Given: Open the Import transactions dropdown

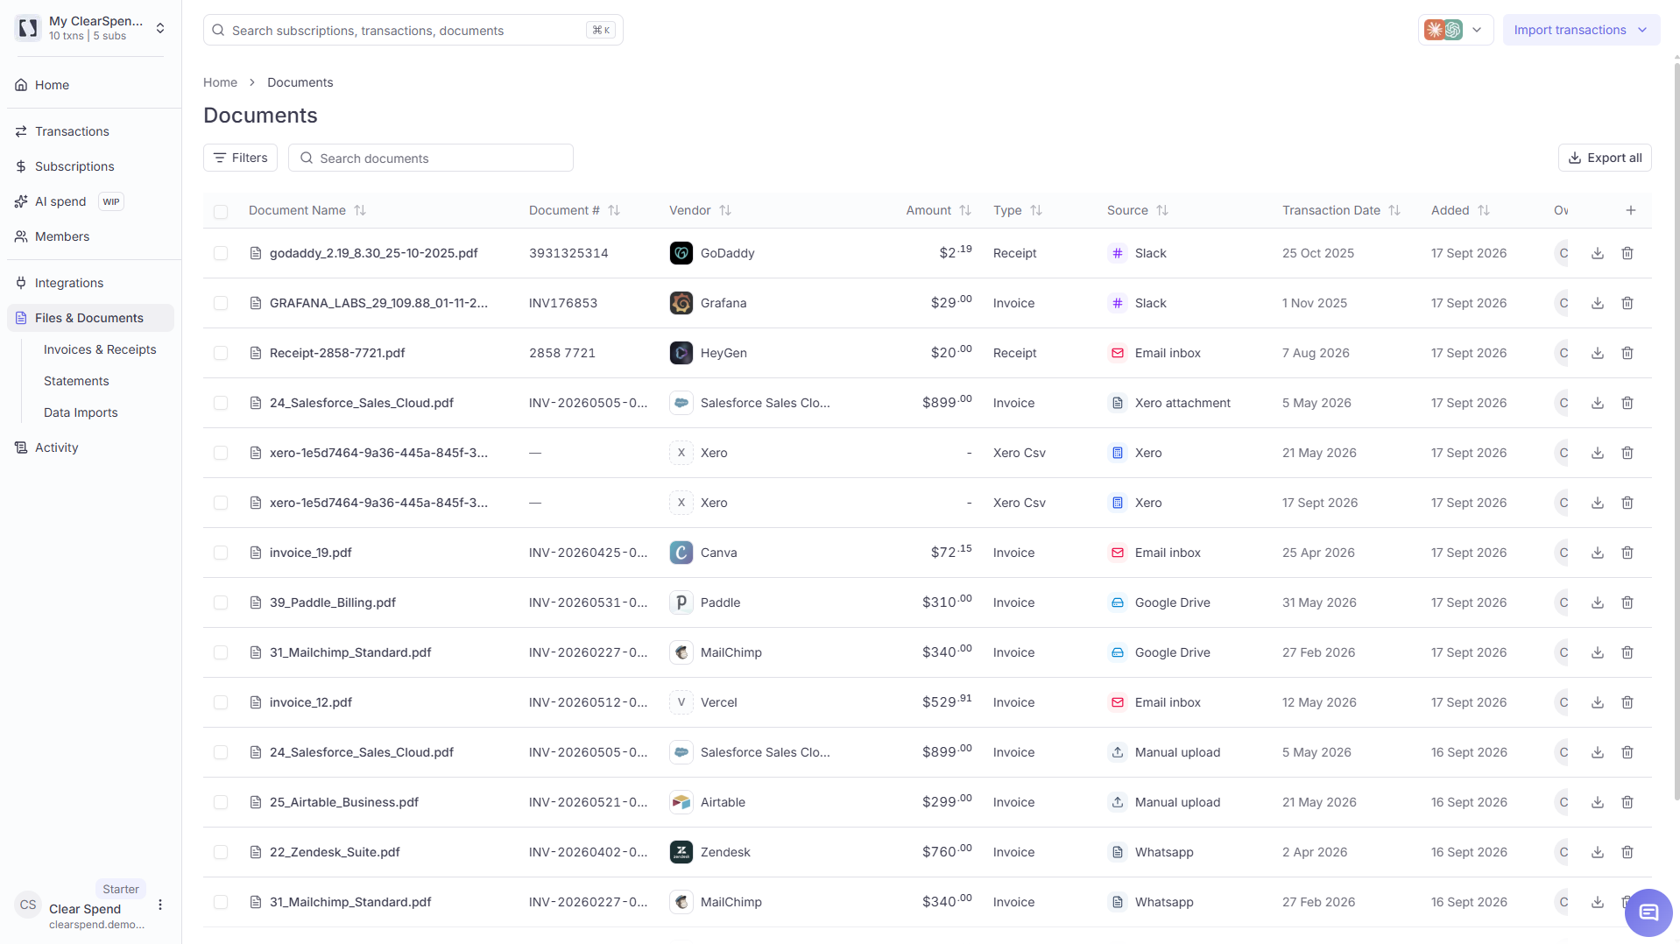Looking at the screenshot, I should coord(1581,30).
